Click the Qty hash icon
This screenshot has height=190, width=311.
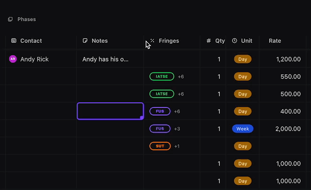pos(209,41)
